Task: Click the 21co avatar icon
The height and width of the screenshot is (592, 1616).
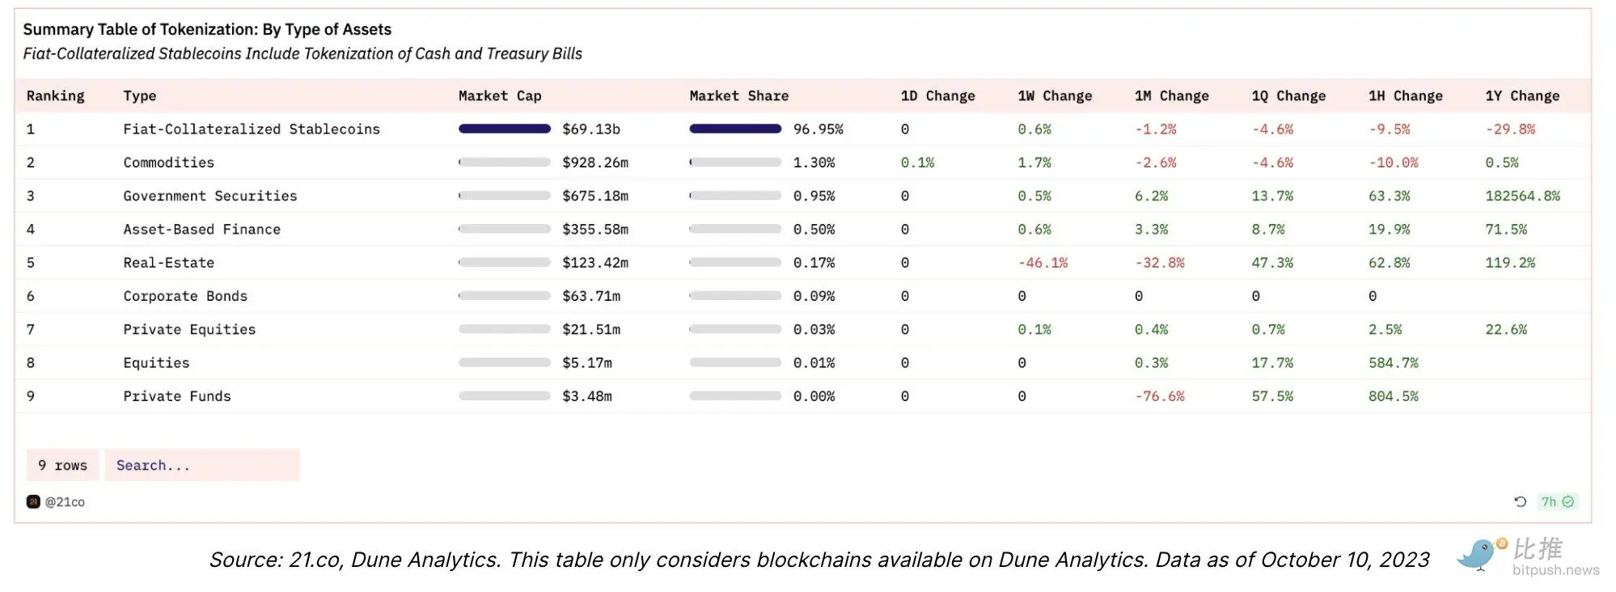Action: pos(33,502)
